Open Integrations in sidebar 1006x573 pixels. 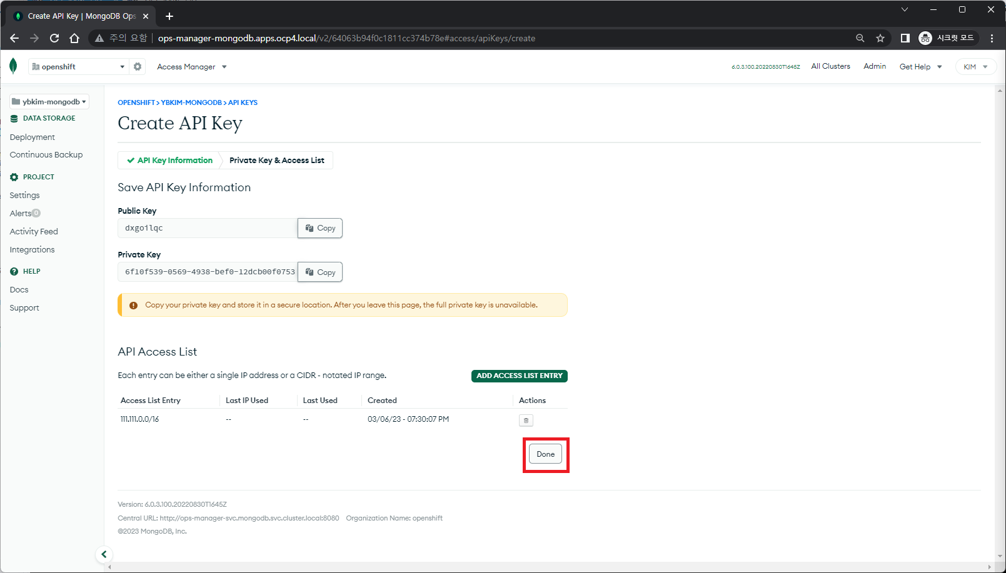(x=32, y=249)
